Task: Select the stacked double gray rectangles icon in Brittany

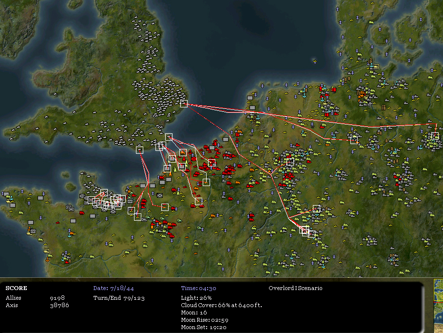Action: [70, 208]
